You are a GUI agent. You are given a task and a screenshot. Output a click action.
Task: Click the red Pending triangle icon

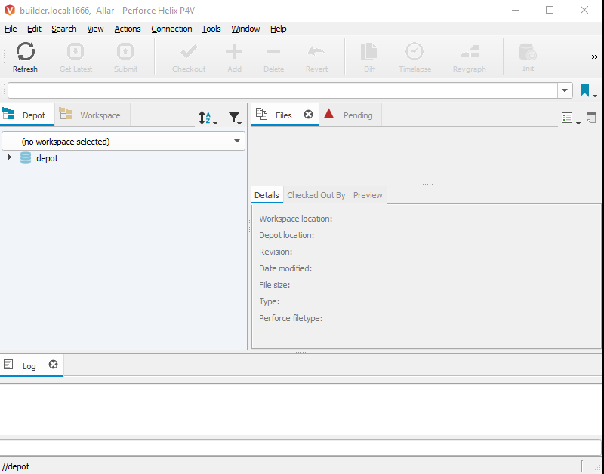pos(328,113)
